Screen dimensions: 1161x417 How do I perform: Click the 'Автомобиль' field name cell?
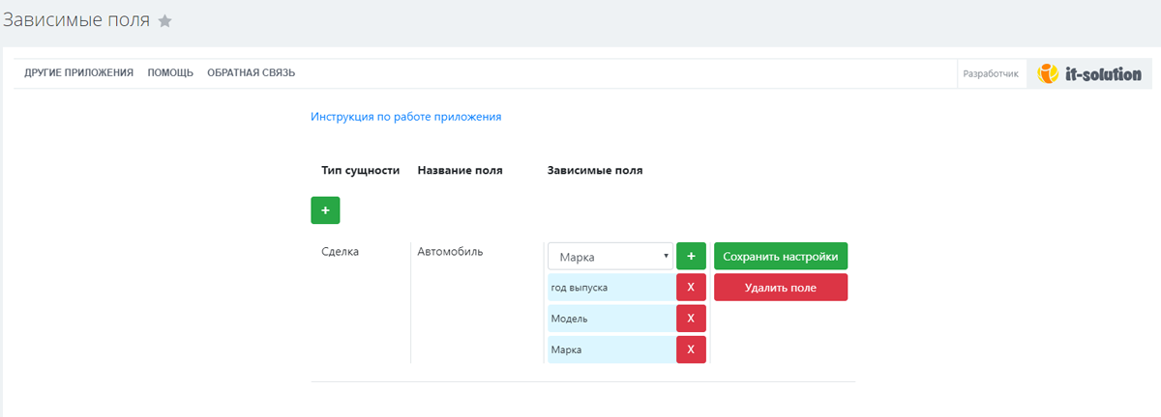pos(450,251)
